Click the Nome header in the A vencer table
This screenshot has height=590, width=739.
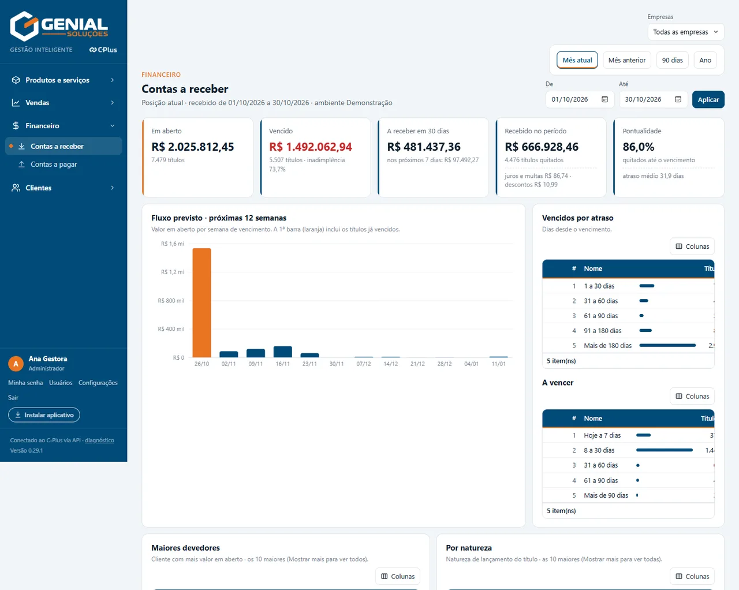593,419
